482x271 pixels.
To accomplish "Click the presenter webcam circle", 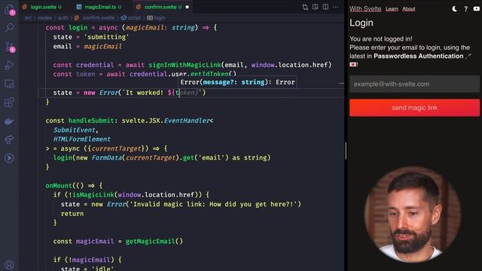I will pos(413,214).
